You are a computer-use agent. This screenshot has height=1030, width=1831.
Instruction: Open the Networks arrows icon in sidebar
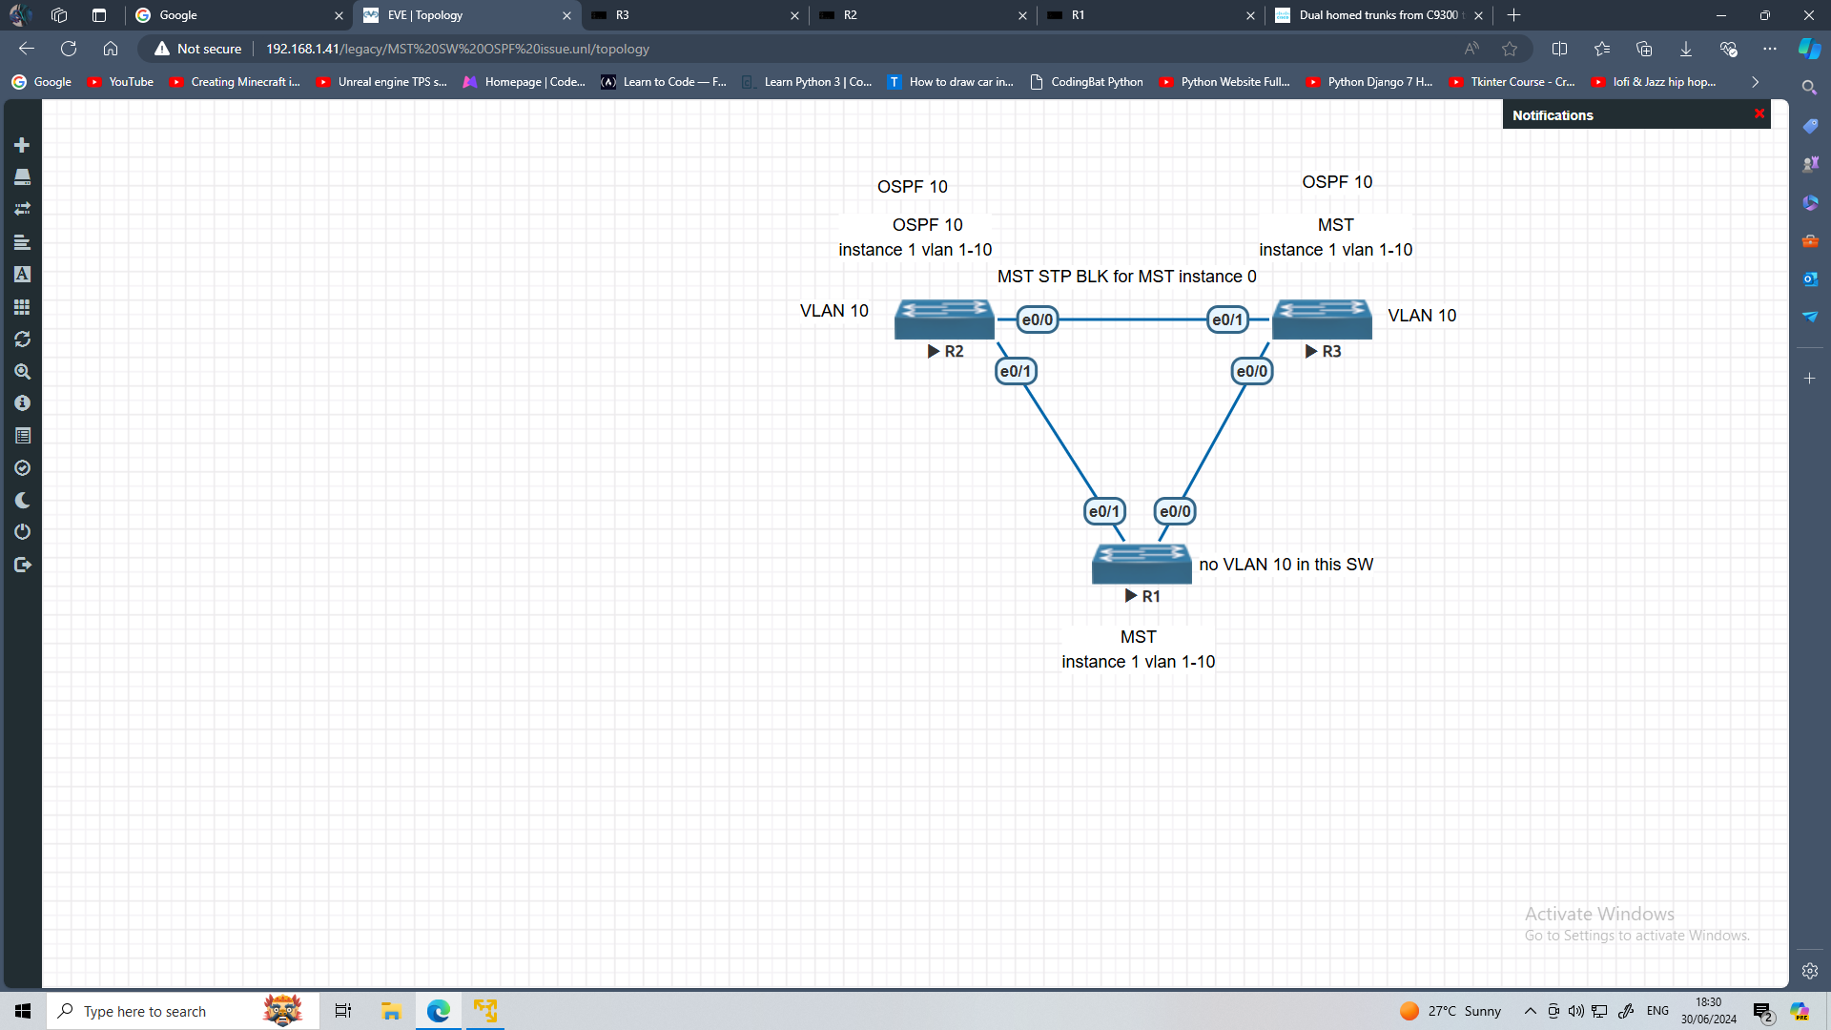(22, 209)
